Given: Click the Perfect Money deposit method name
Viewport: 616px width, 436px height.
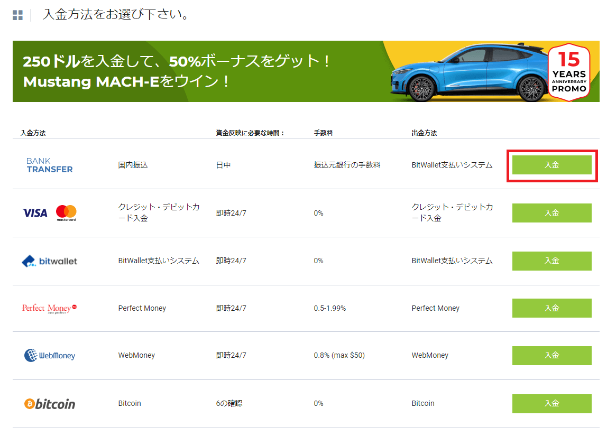Looking at the screenshot, I should pos(142,308).
